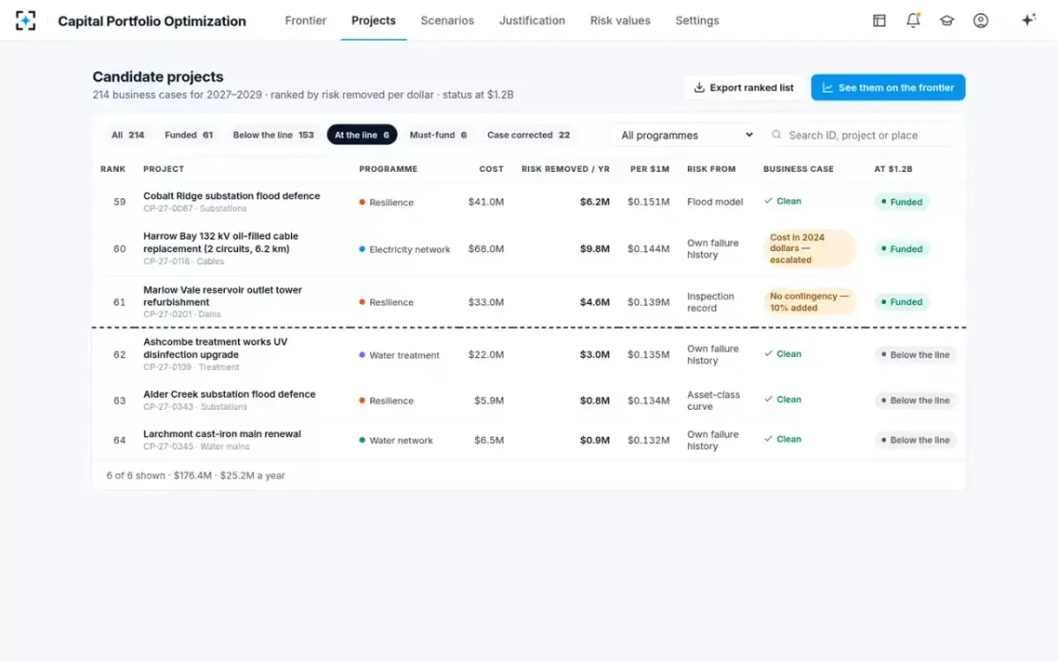Switch to the Projects tab
The image size is (1058, 661).
tap(374, 20)
